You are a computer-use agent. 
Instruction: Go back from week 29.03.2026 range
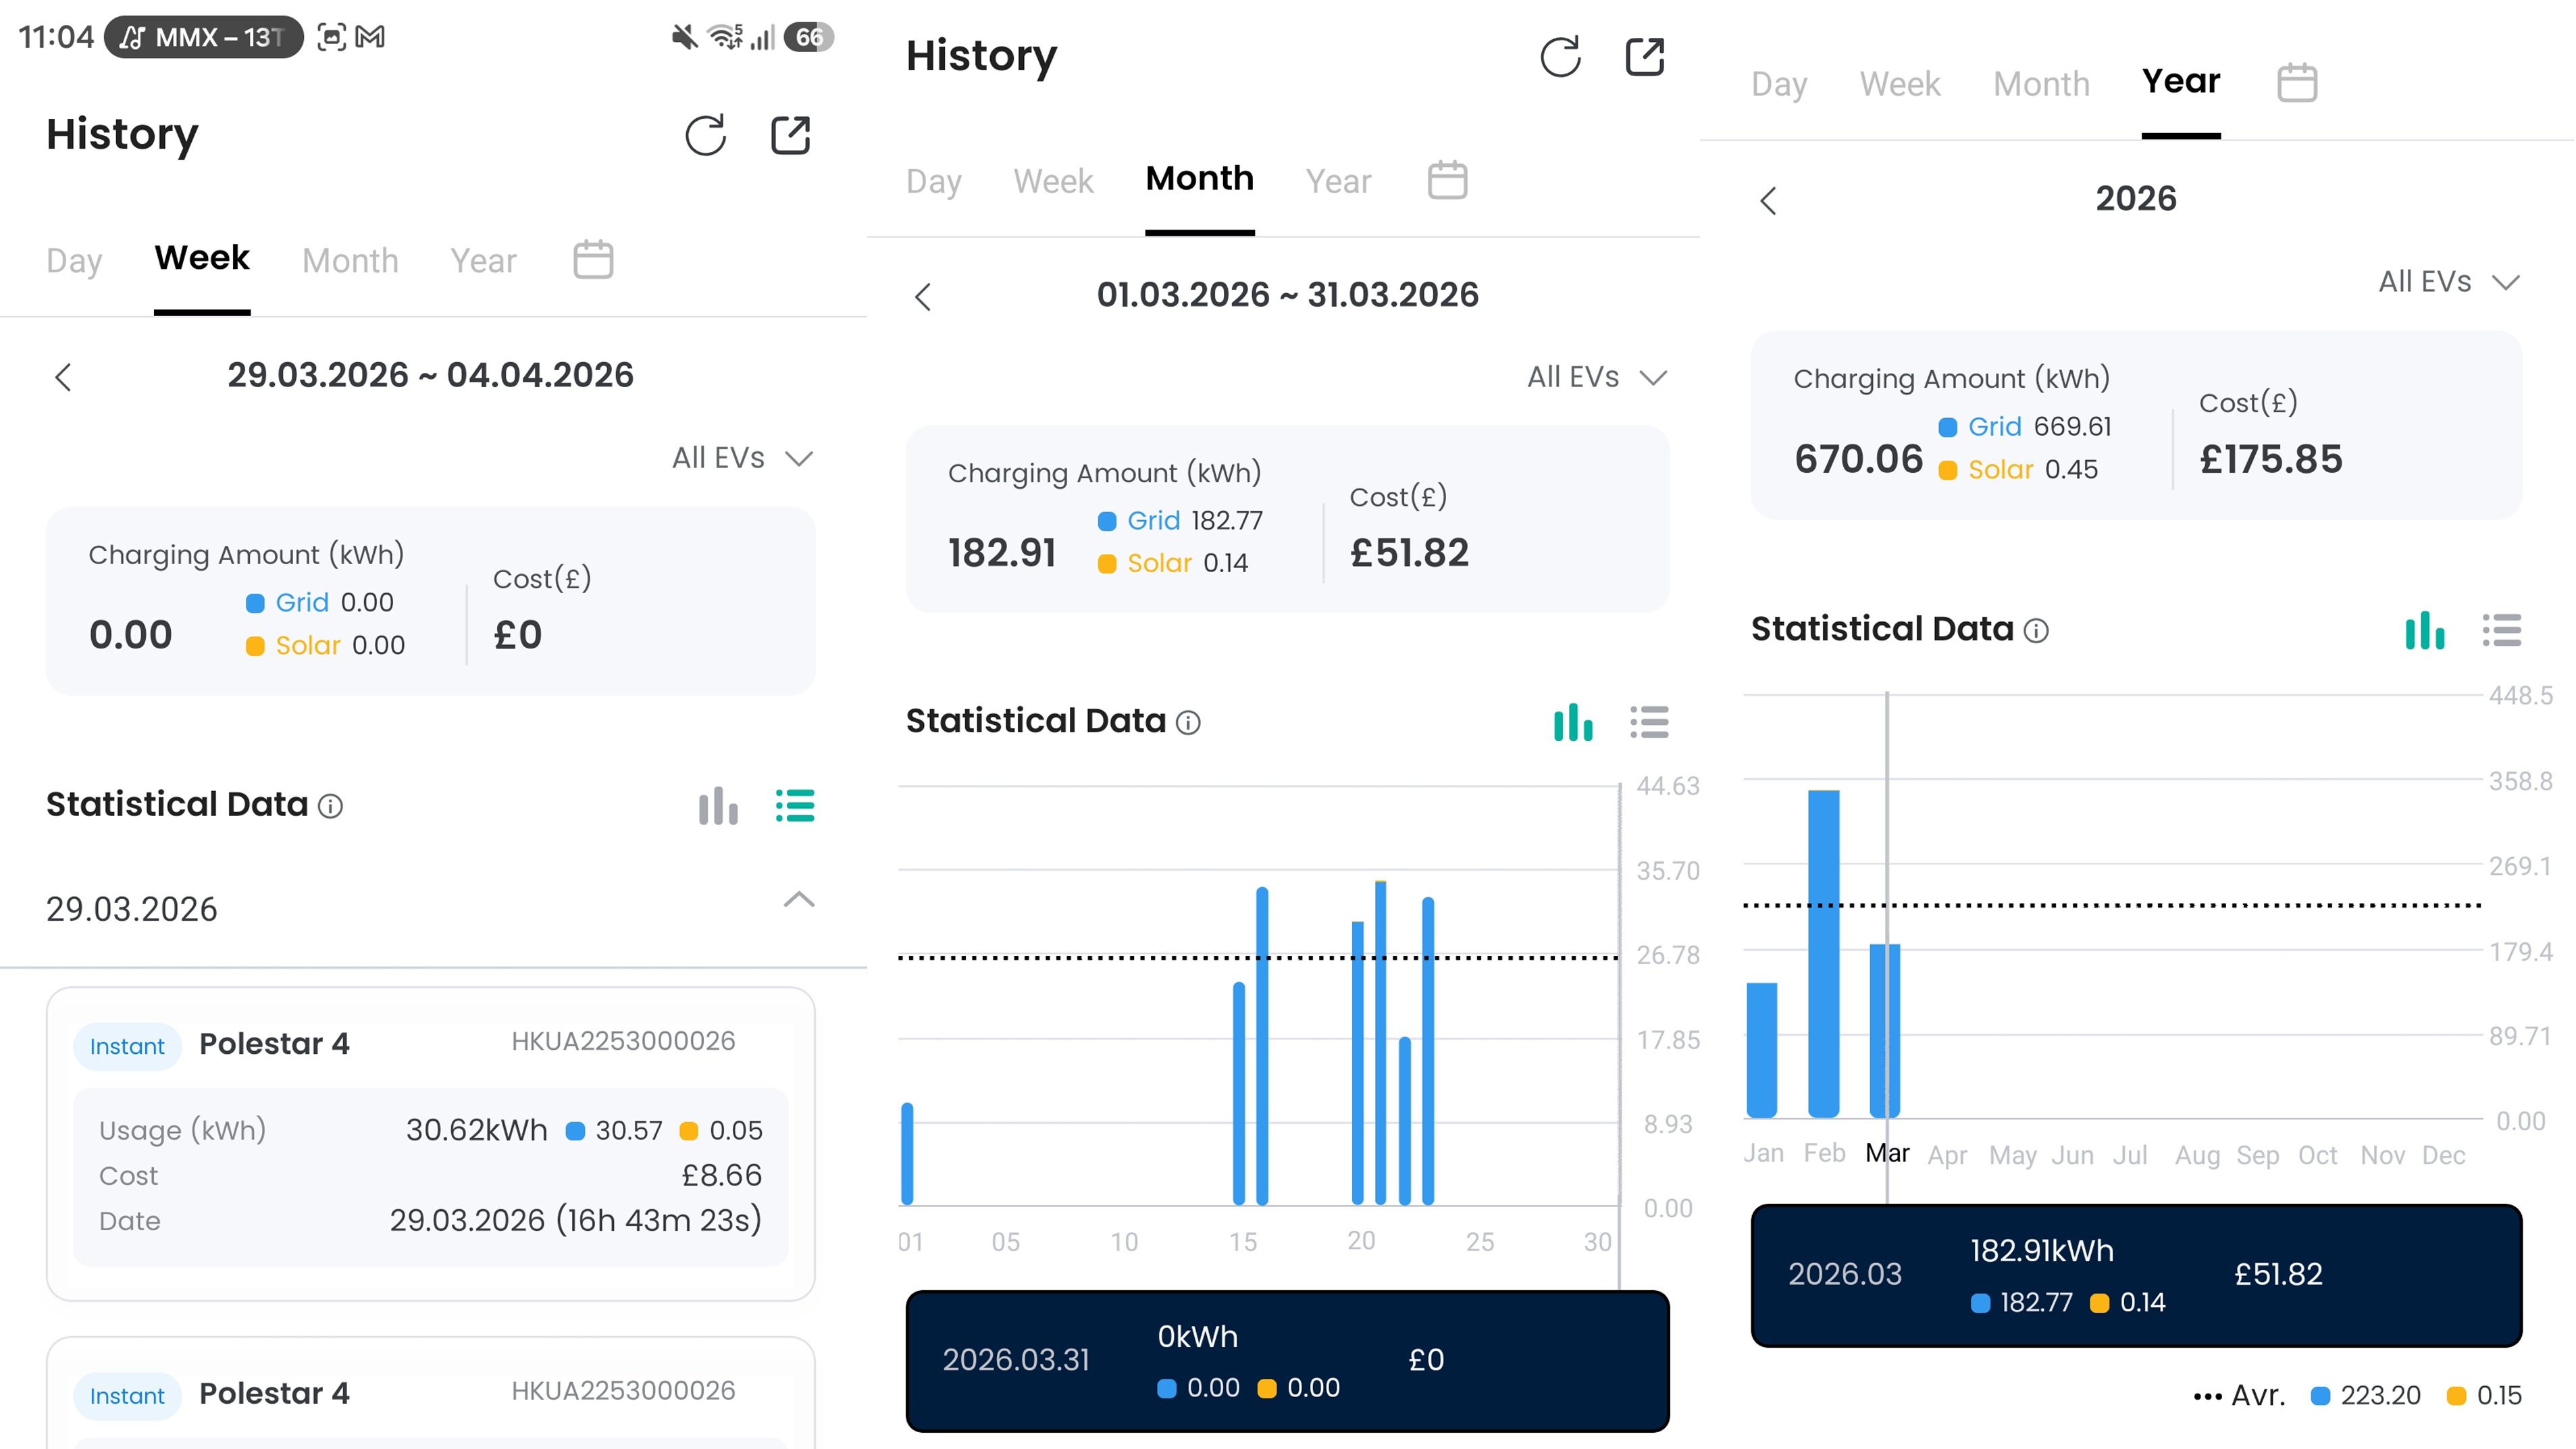63,377
